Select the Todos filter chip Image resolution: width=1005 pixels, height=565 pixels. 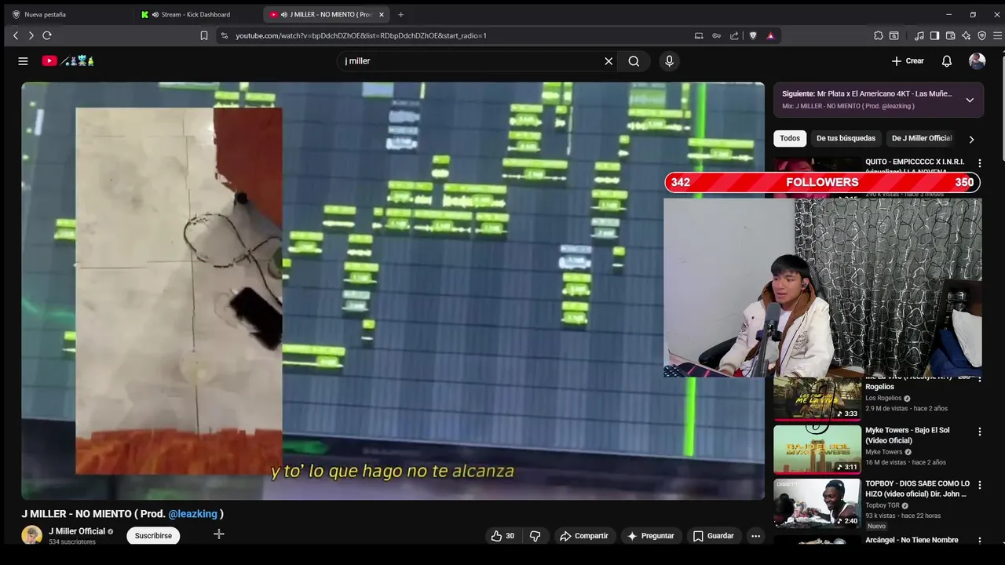click(x=790, y=138)
